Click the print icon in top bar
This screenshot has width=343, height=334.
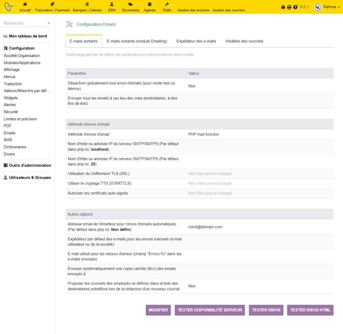point(289,7)
